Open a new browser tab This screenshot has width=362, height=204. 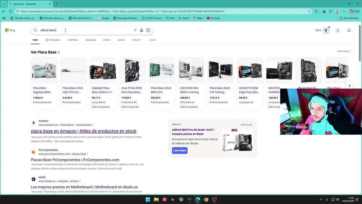pyautogui.click(x=57, y=4)
